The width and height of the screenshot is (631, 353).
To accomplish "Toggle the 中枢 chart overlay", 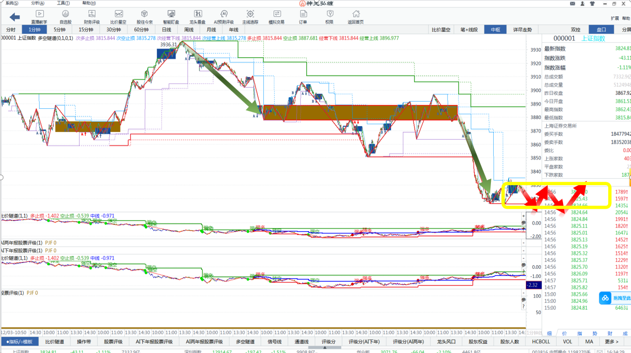I will coord(495,30).
